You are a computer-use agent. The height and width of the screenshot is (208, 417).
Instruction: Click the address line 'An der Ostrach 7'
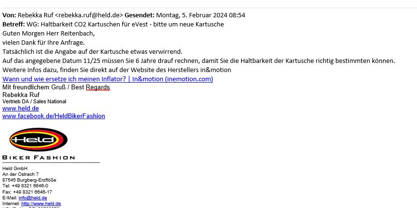coord(21,174)
